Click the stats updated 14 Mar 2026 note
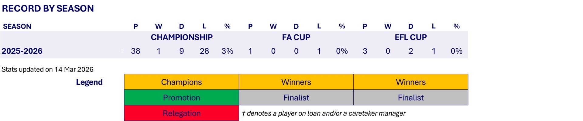Screen dimensions: 583x121 point(47,69)
